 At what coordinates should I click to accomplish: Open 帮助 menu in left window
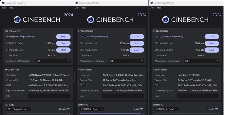tap(11, 7)
